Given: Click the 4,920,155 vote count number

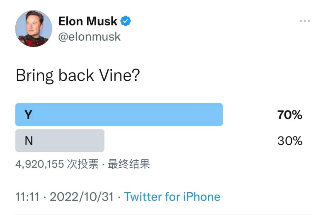Looking at the screenshot, I should point(40,164).
